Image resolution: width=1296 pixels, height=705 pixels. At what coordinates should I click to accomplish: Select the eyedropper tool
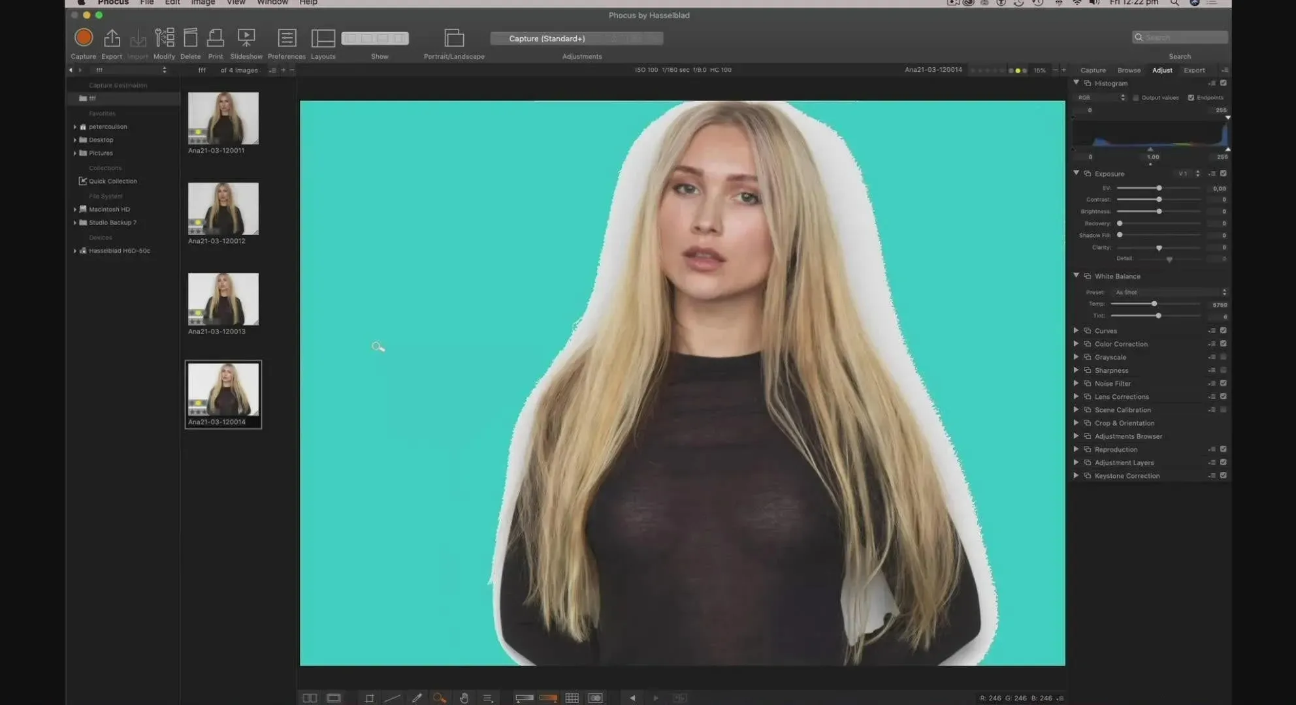[x=417, y=698]
